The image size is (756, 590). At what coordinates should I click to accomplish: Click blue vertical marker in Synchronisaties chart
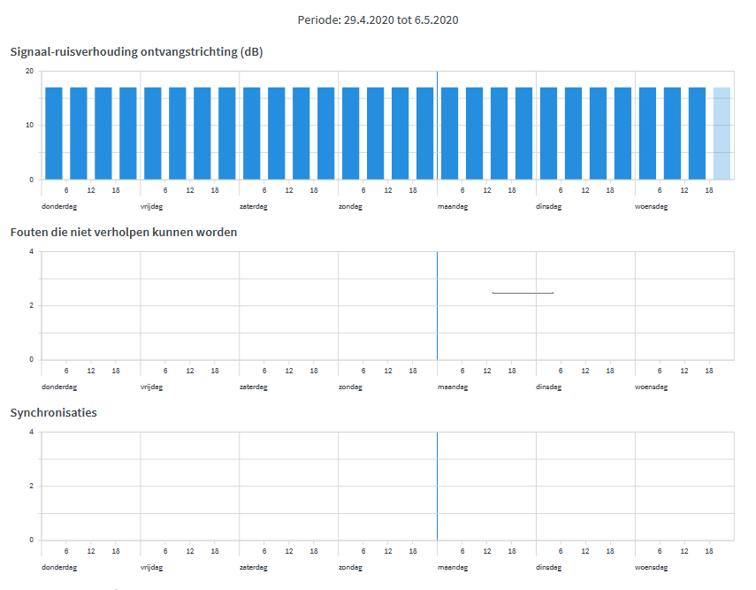coord(437,486)
